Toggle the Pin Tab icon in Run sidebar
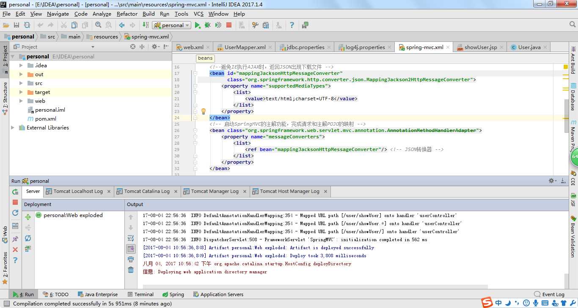 pyautogui.click(x=15, y=239)
